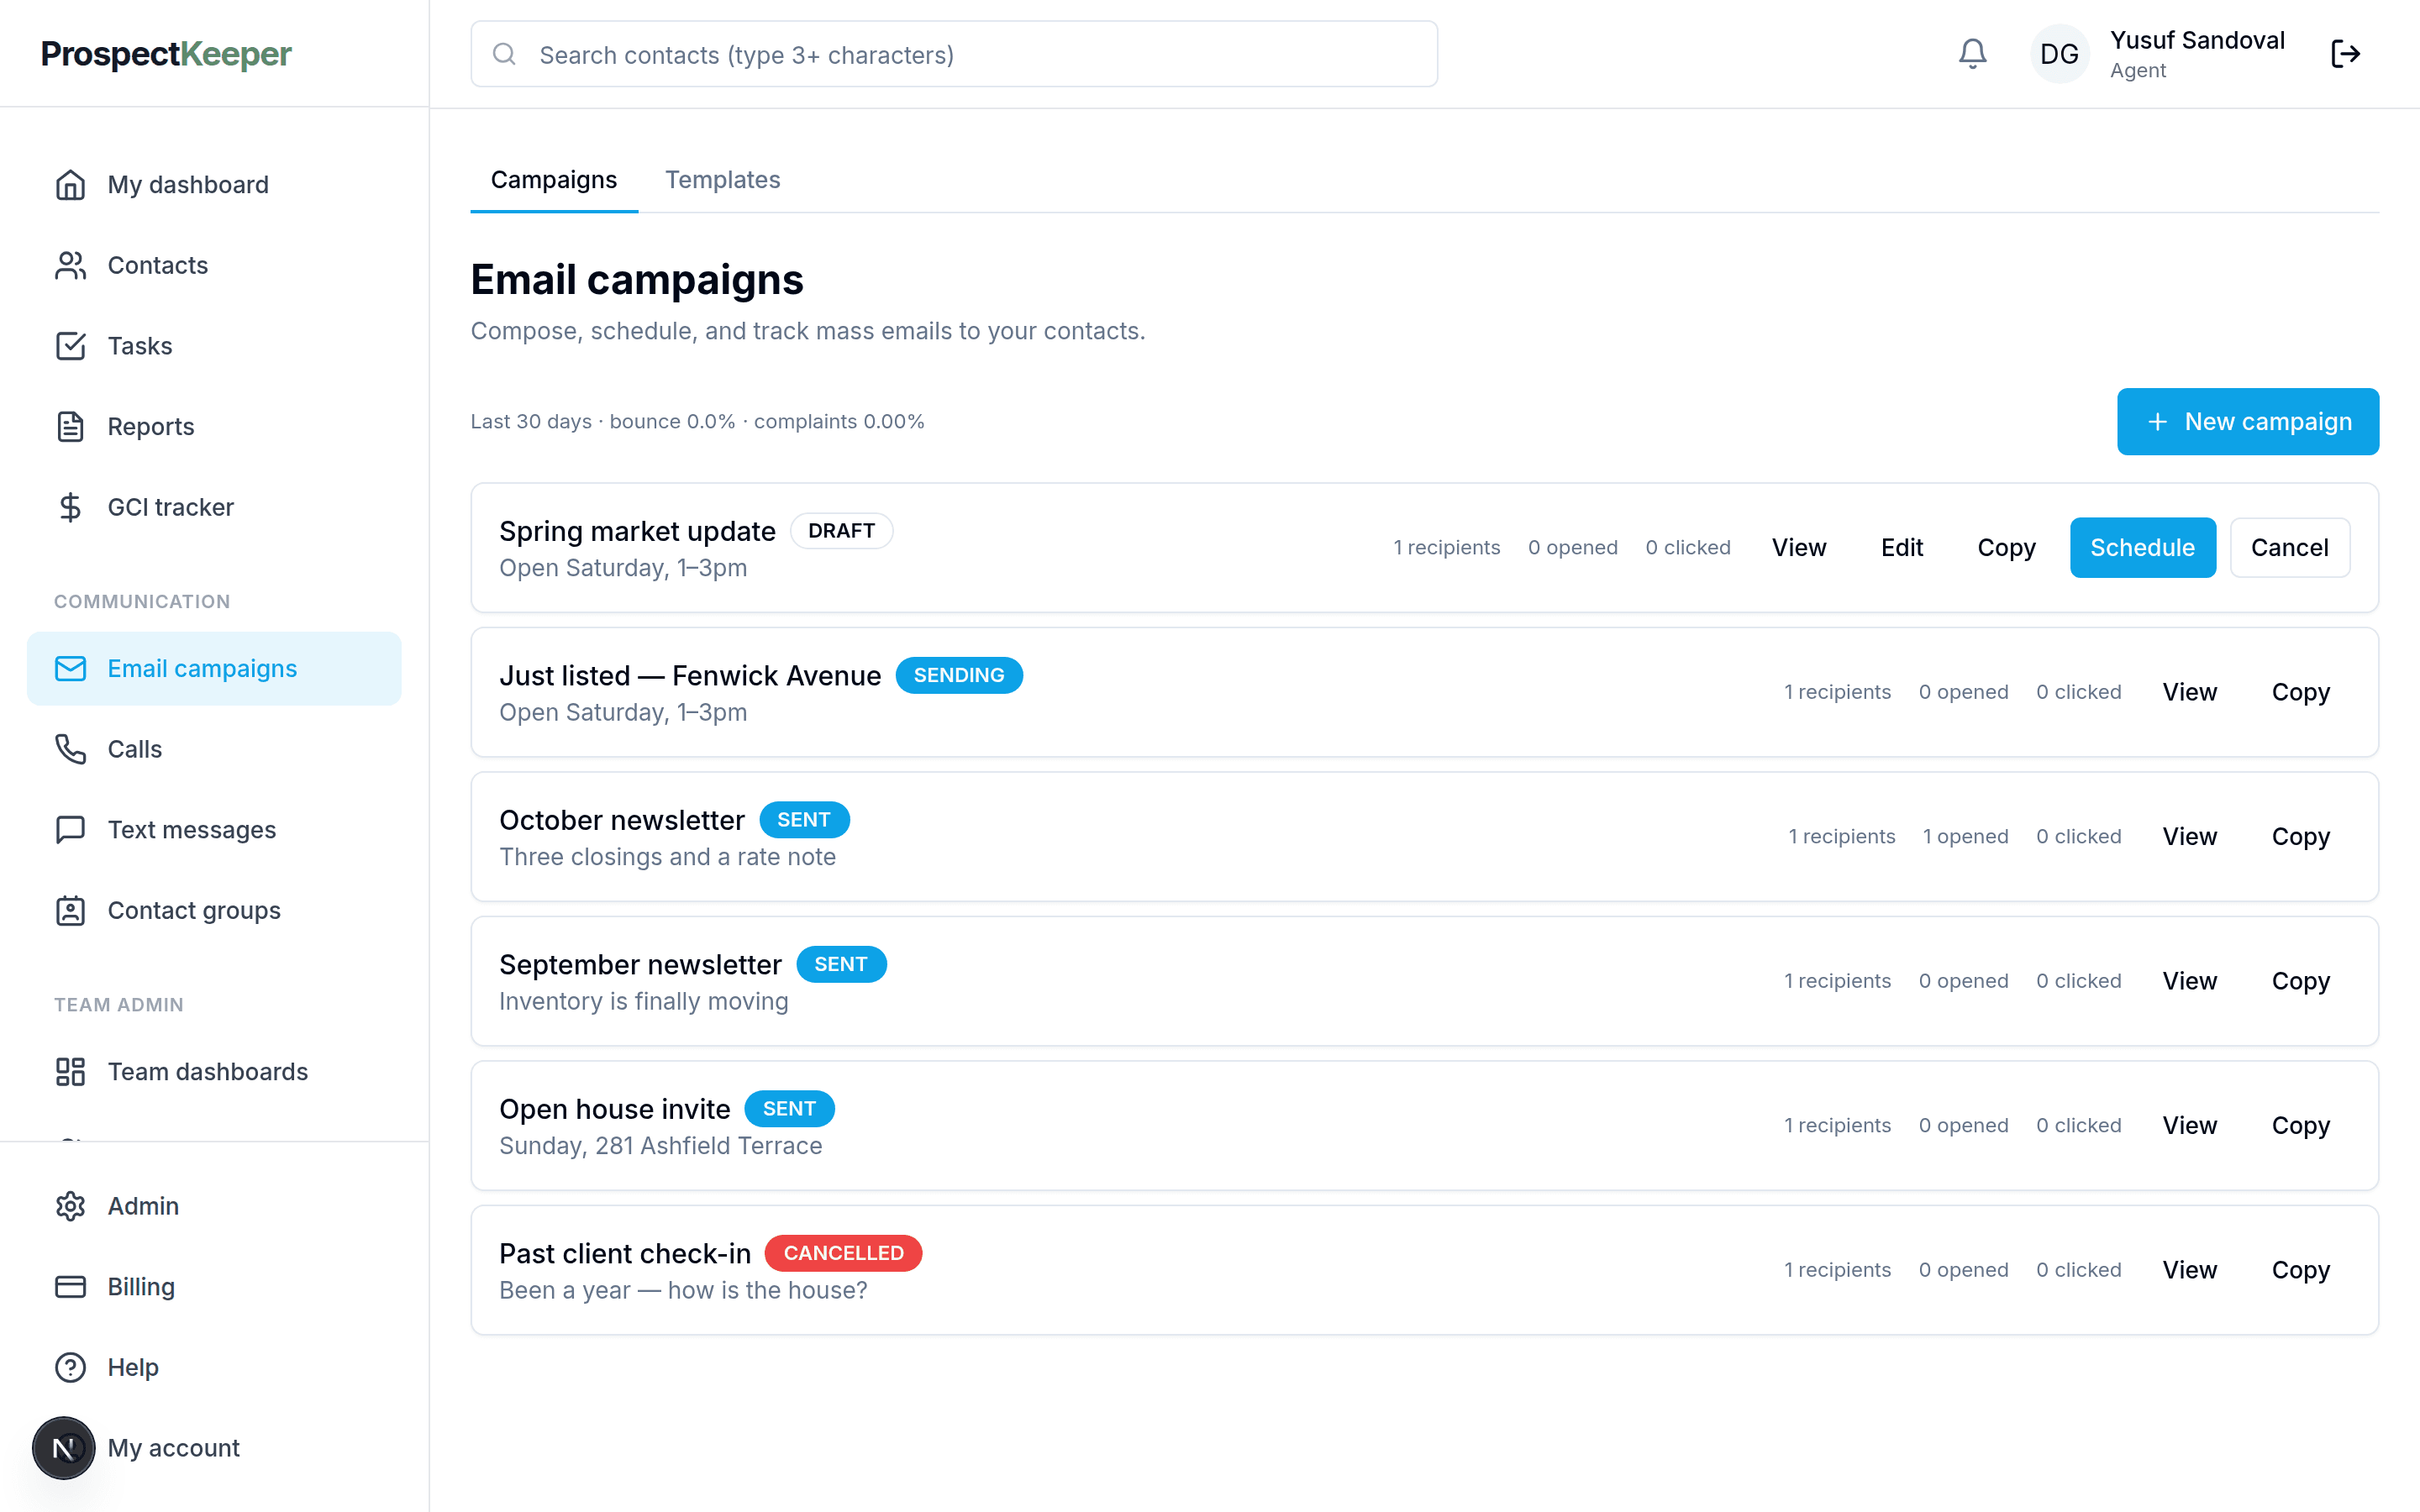Click the GCI tracker dollar icon
The width and height of the screenshot is (2420, 1512).
[70, 507]
